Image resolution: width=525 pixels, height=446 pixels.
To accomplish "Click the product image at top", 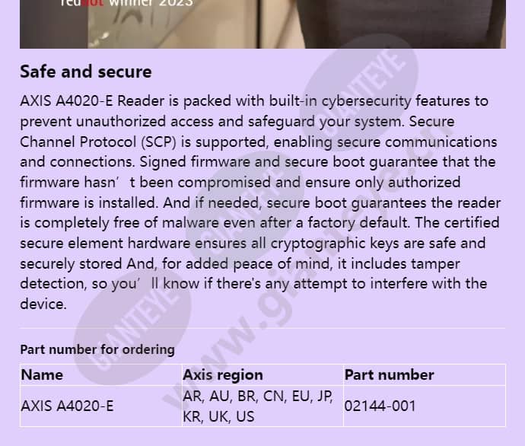I will point(262,24).
